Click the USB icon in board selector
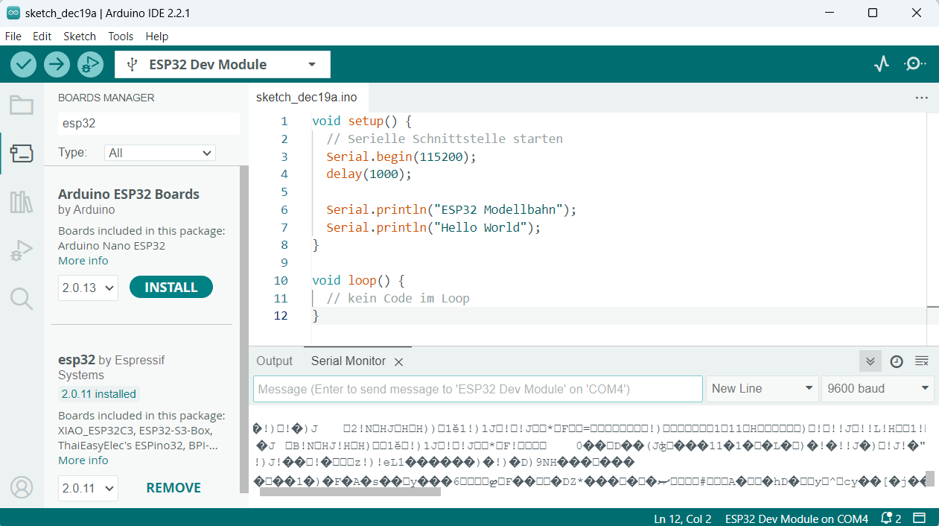The width and height of the screenshot is (939, 526). [132, 65]
